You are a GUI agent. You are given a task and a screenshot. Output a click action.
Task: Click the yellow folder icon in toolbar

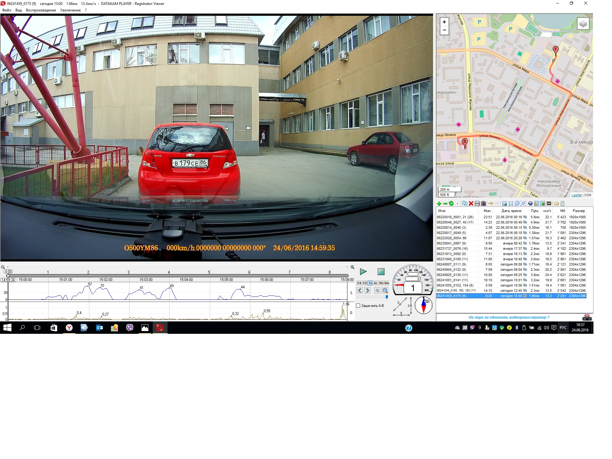[x=556, y=203]
